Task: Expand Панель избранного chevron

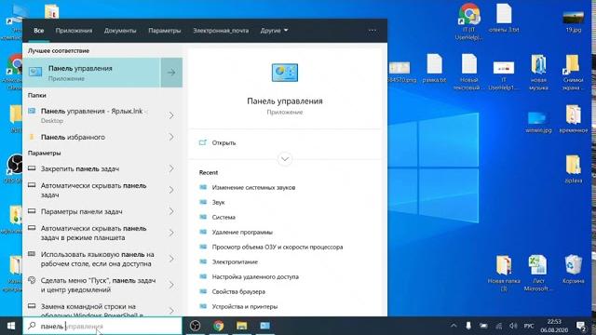Action: point(171,137)
